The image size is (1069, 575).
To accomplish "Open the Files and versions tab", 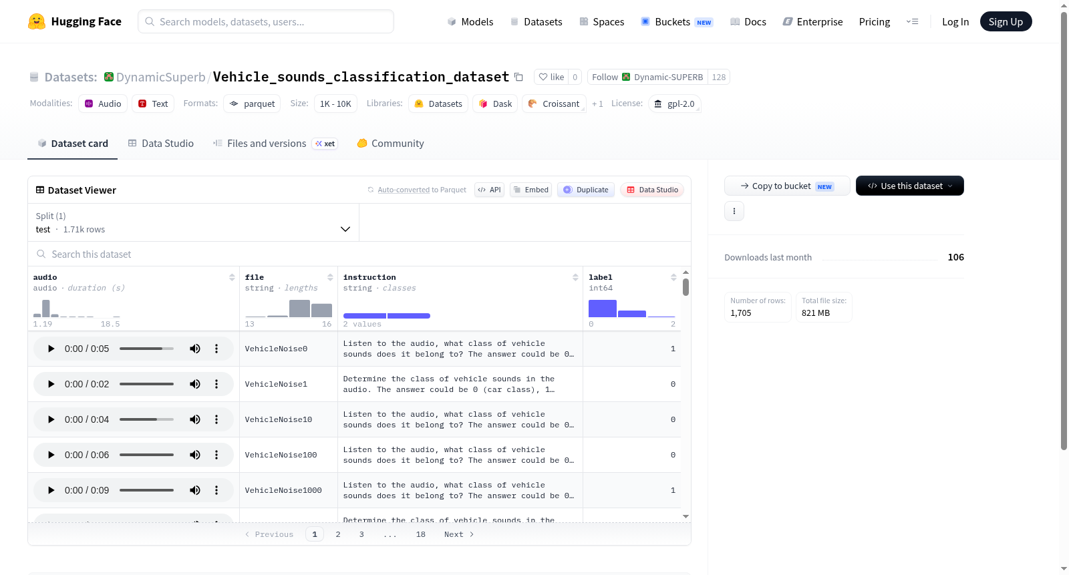I will coord(275,143).
